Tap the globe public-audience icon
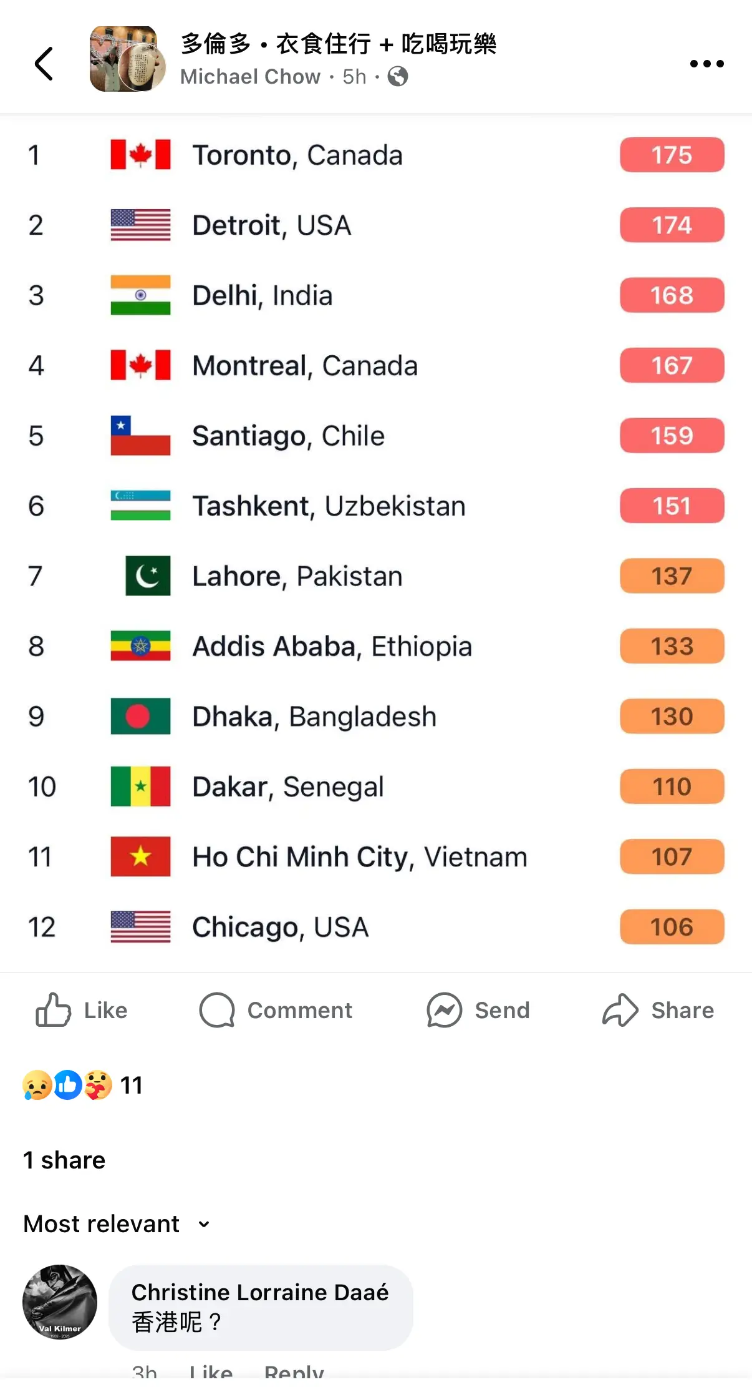Image resolution: width=752 pixels, height=1387 pixels. click(398, 77)
